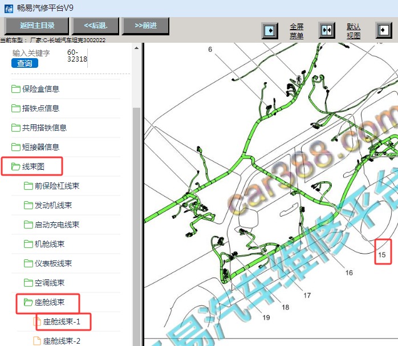Open the 搭铁点信息 folder

click(40, 108)
